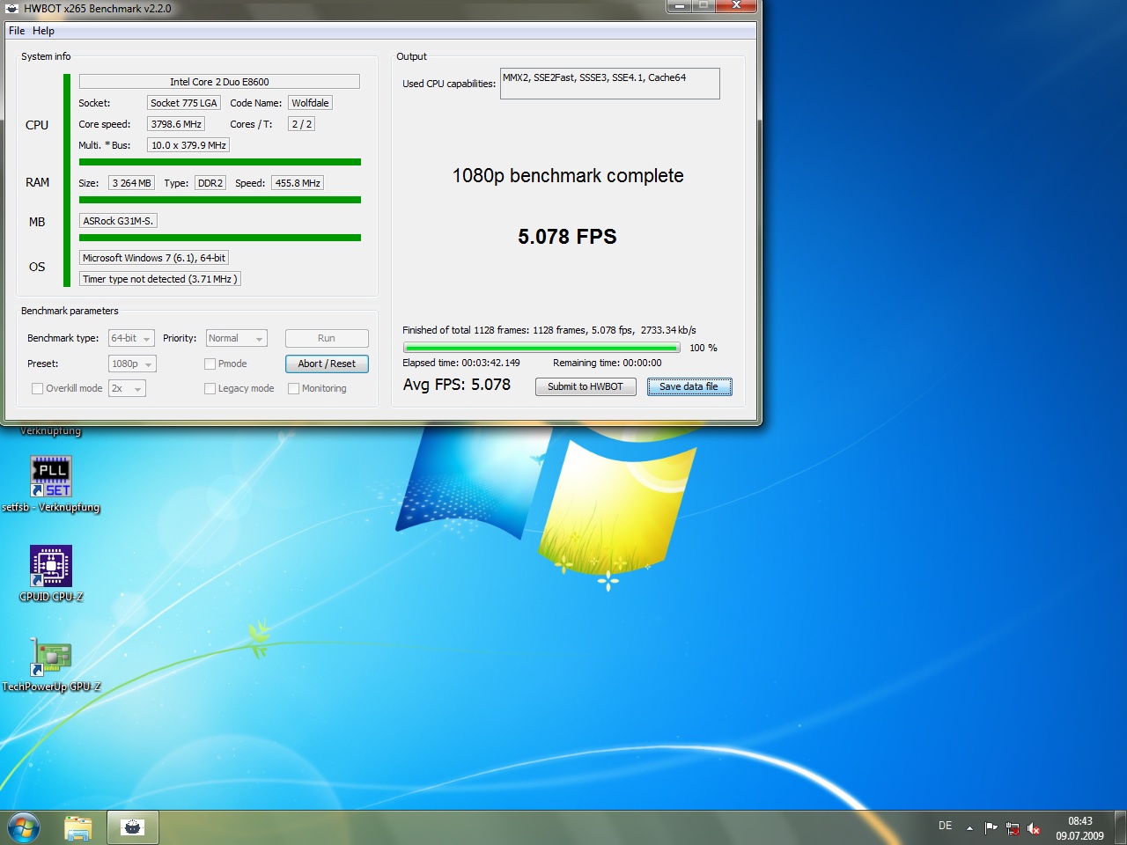Open the Help menu
Screen dimensions: 1127x845
[43, 31]
